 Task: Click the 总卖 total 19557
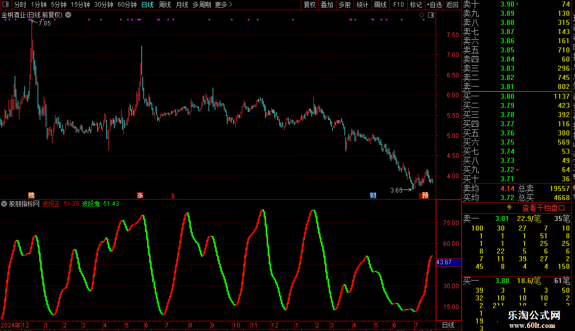tap(560, 188)
